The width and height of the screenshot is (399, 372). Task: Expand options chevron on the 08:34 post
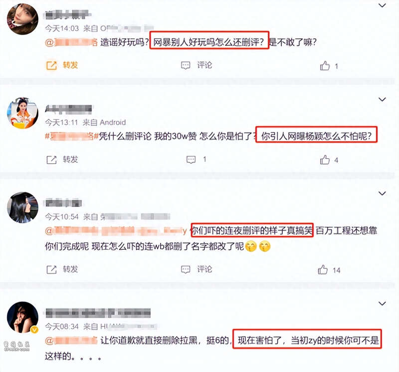coord(382,304)
